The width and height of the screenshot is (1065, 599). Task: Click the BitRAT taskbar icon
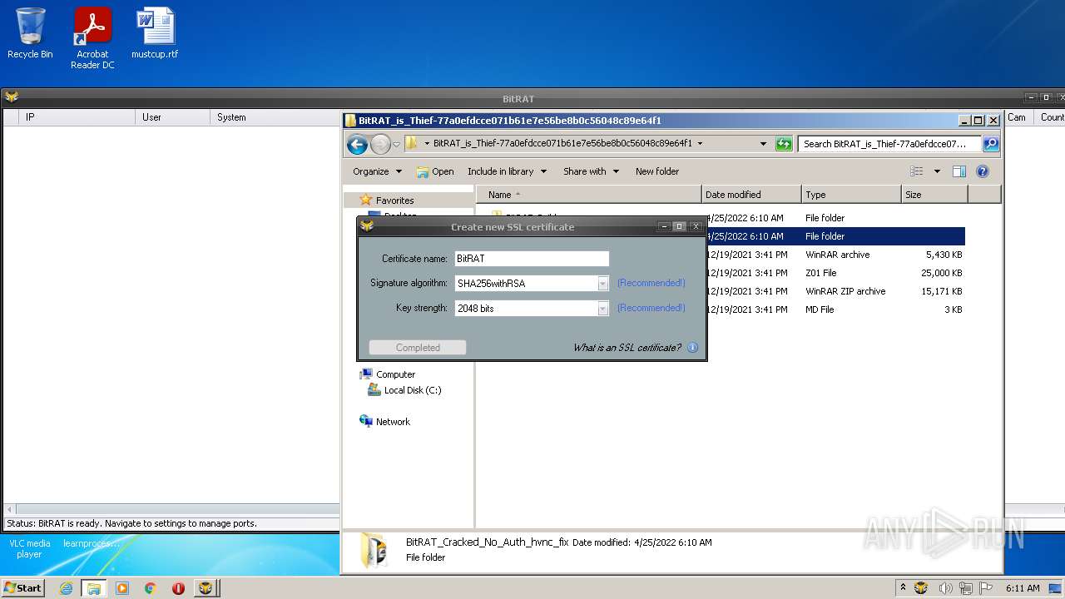point(206,588)
